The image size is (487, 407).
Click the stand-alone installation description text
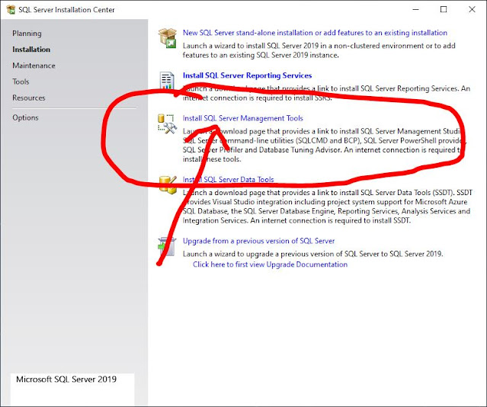319,50
